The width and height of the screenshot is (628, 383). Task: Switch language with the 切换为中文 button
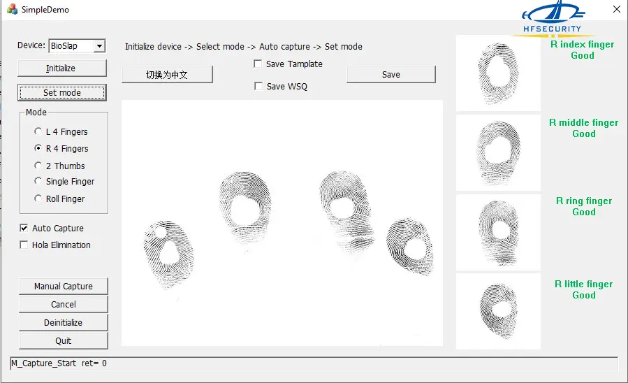click(x=167, y=75)
